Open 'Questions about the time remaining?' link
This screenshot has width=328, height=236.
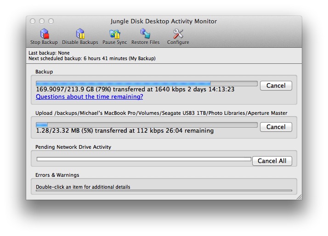(89, 96)
